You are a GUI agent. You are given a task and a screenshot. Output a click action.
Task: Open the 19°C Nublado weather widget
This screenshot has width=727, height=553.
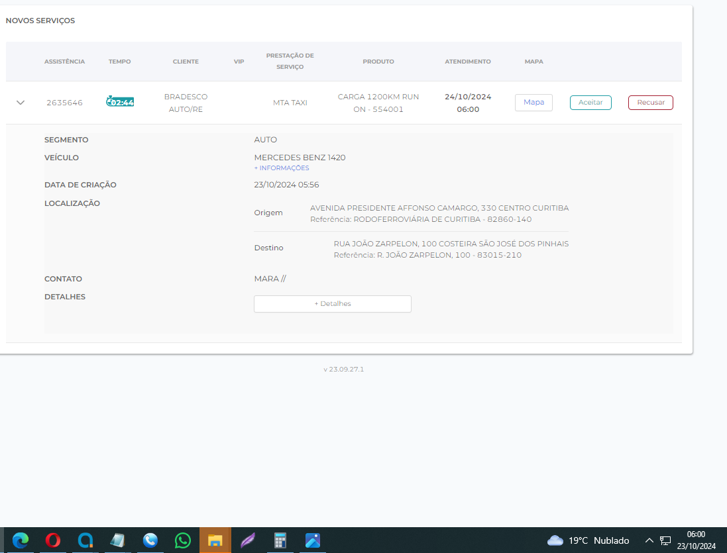pyautogui.click(x=588, y=540)
